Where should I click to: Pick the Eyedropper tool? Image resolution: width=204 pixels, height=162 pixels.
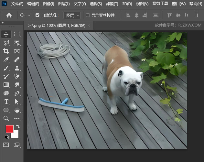click(6, 59)
